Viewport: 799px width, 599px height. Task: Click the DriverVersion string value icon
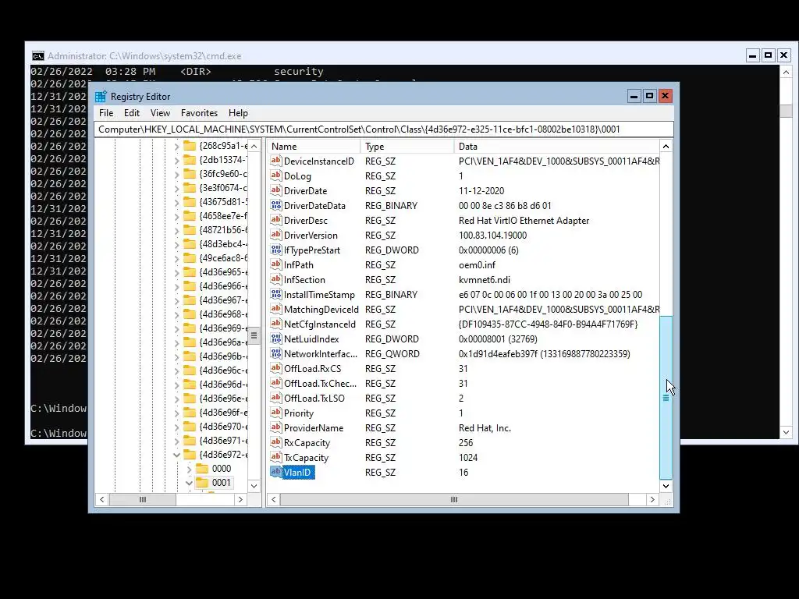click(275, 235)
